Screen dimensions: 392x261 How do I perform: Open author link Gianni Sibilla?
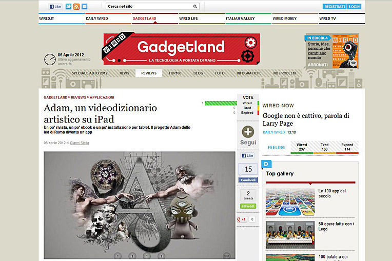click(x=80, y=143)
